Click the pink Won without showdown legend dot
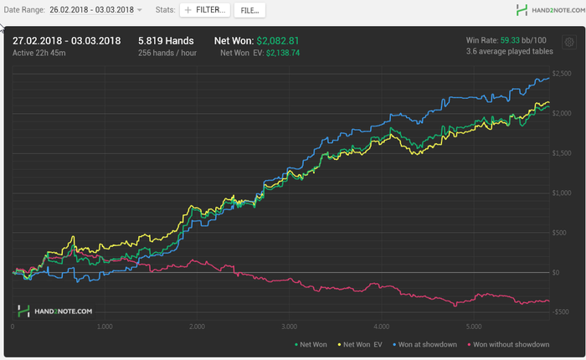Image resolution: width=586 pixels, height=360 pixels. click(x=469, y=345)
